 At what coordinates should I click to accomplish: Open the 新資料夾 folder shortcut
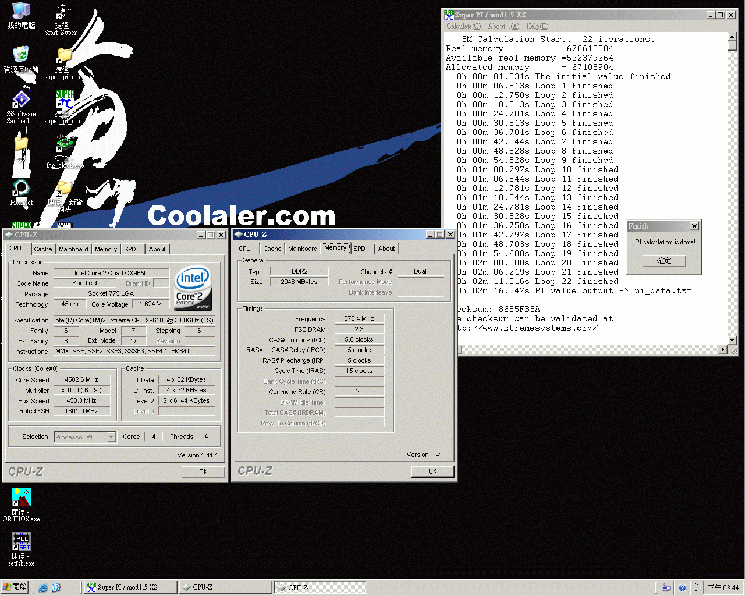65,196
